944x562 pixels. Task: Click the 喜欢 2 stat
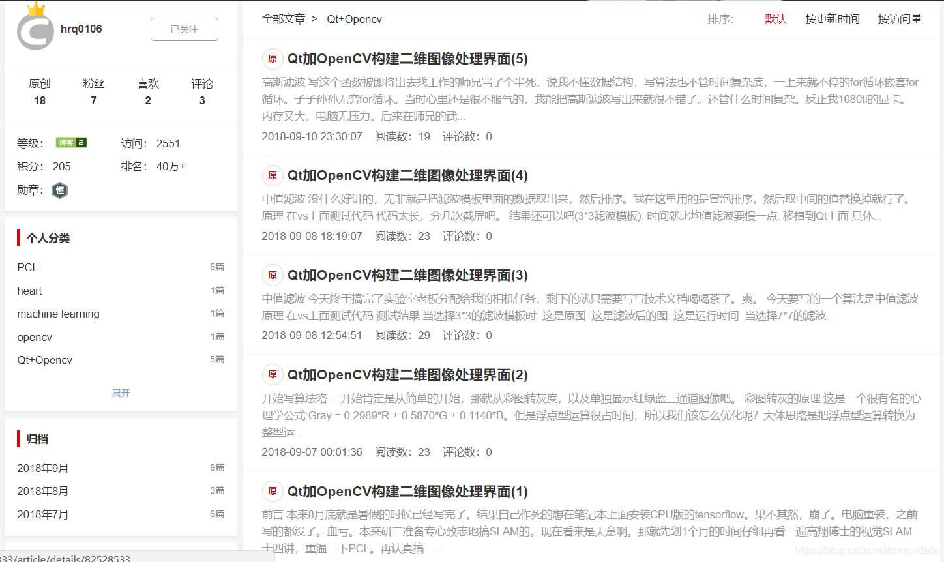click(148, 92)
